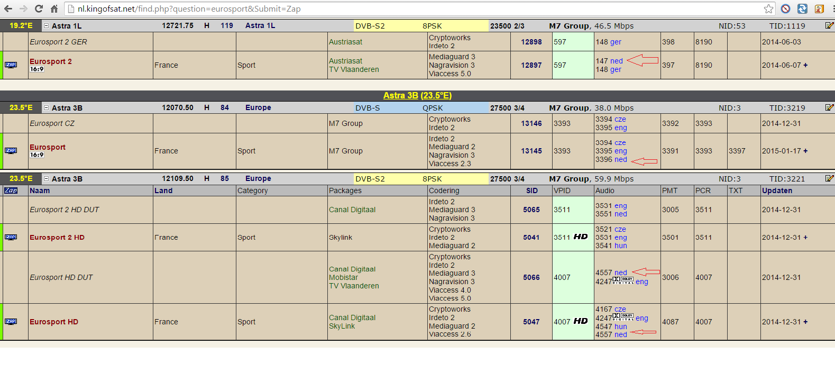This screenshot has height=381, width=835.
Task: Open the Eurosport 2 channel link
Action: [x=51, y=61]
